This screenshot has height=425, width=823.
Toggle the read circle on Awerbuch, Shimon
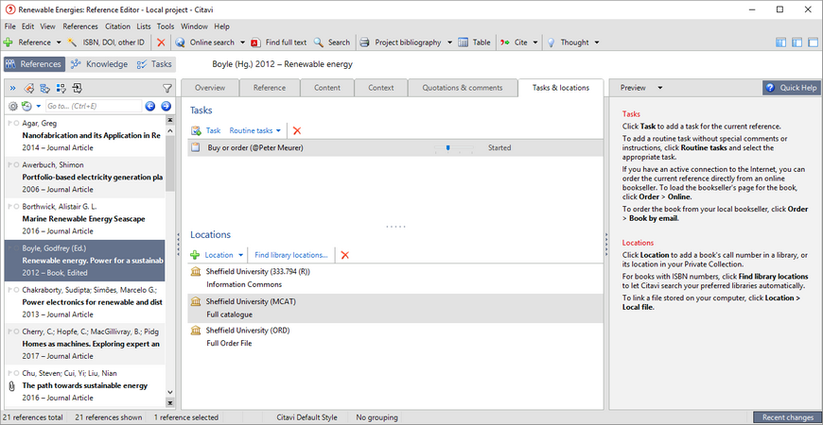click(x=17, y=165)
